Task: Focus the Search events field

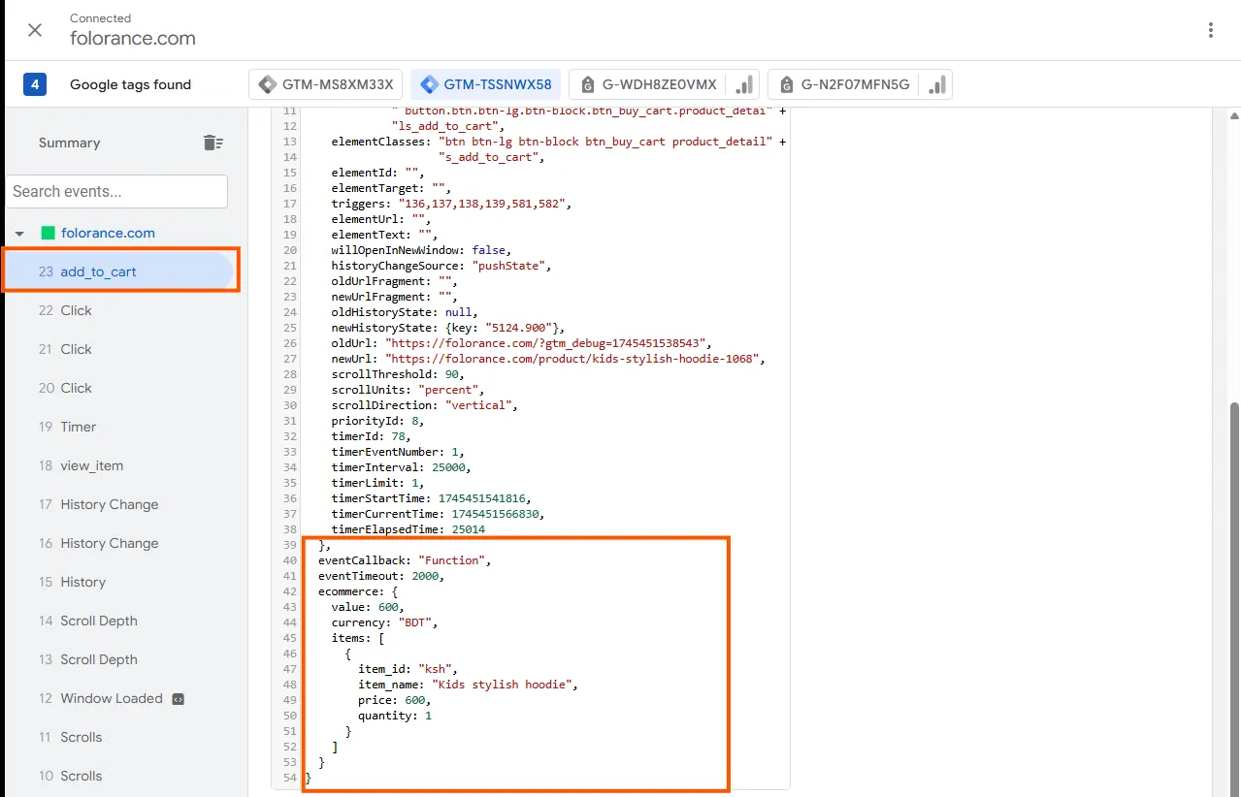Action: 116,191
